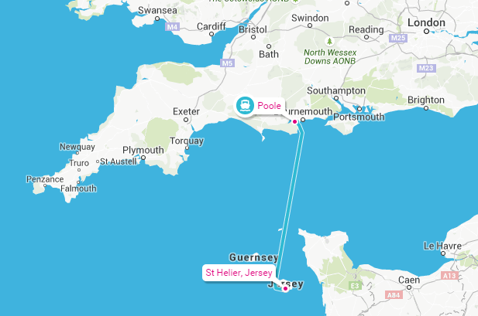Click the M25 motorway badge
478x316 pixels.
(398, 38)
